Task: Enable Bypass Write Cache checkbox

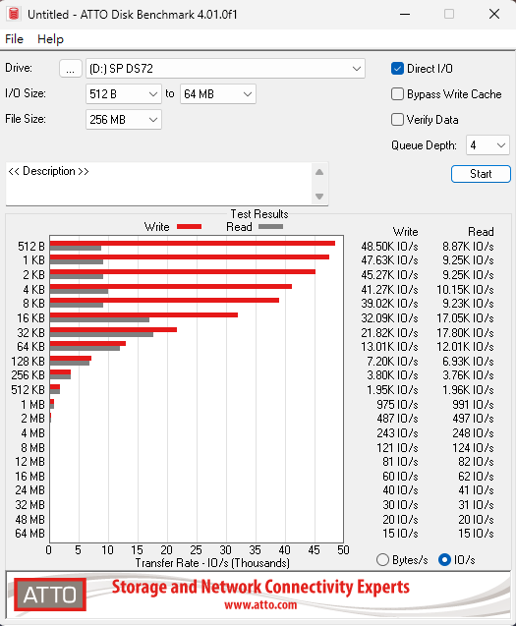Action: pos(397,94)
